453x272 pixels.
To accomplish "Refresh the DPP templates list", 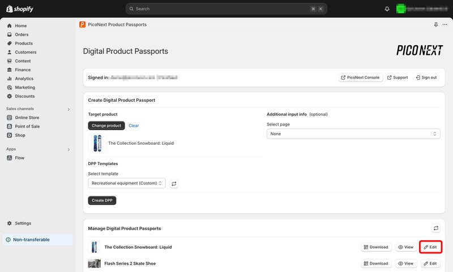I will (174, 183).
